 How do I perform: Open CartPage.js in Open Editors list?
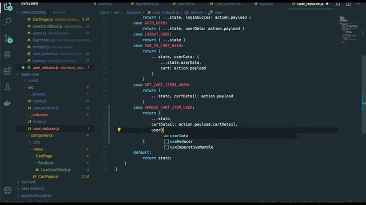point(55,19)
